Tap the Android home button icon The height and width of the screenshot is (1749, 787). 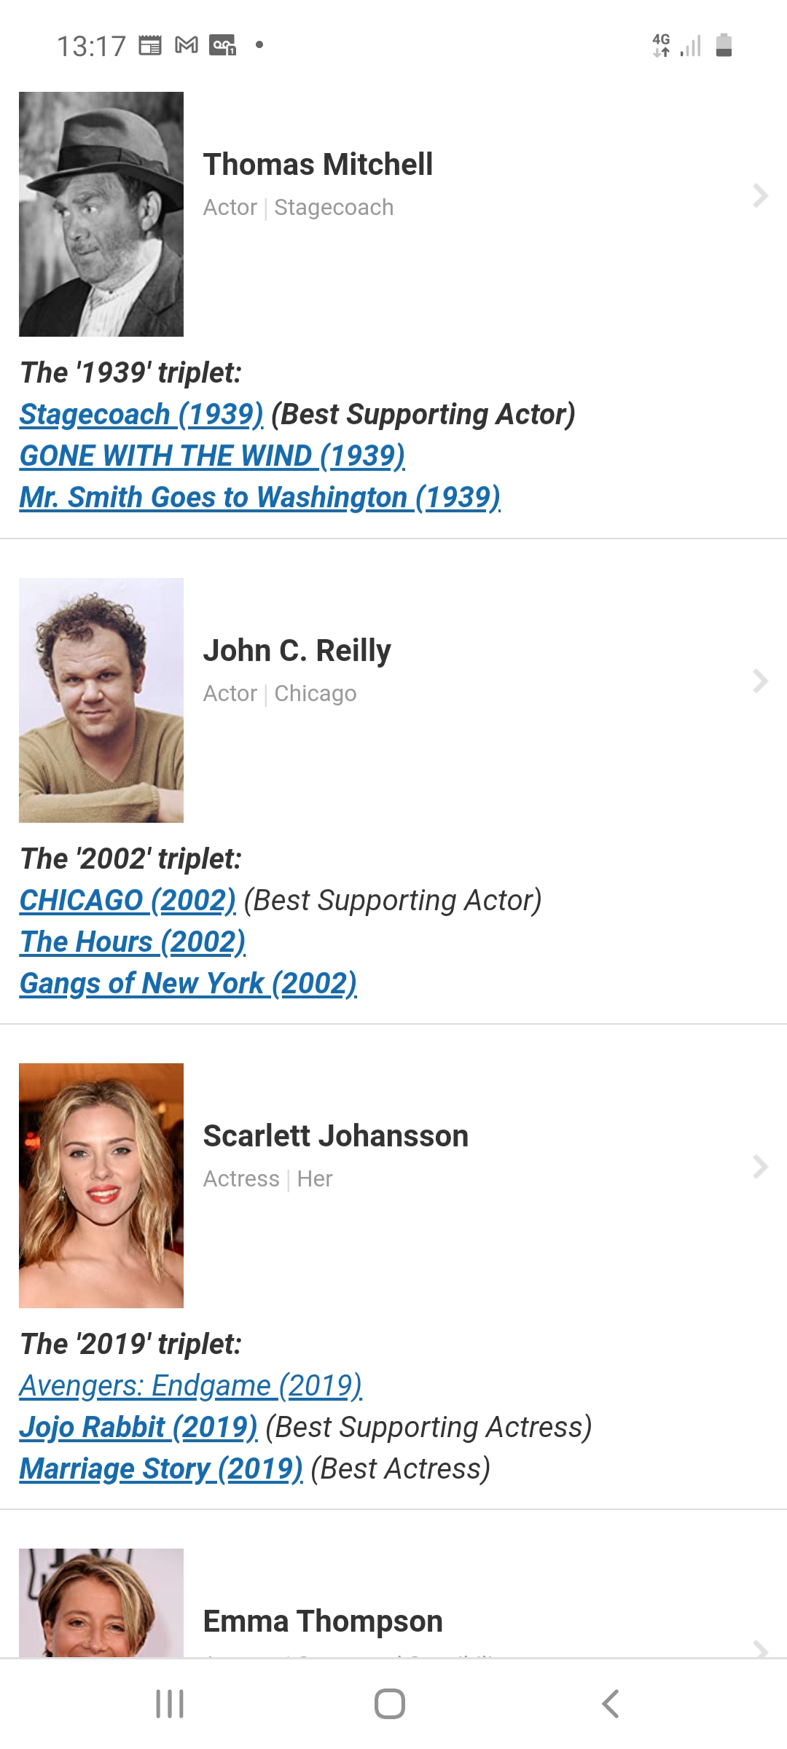[x=390, y=1704]
